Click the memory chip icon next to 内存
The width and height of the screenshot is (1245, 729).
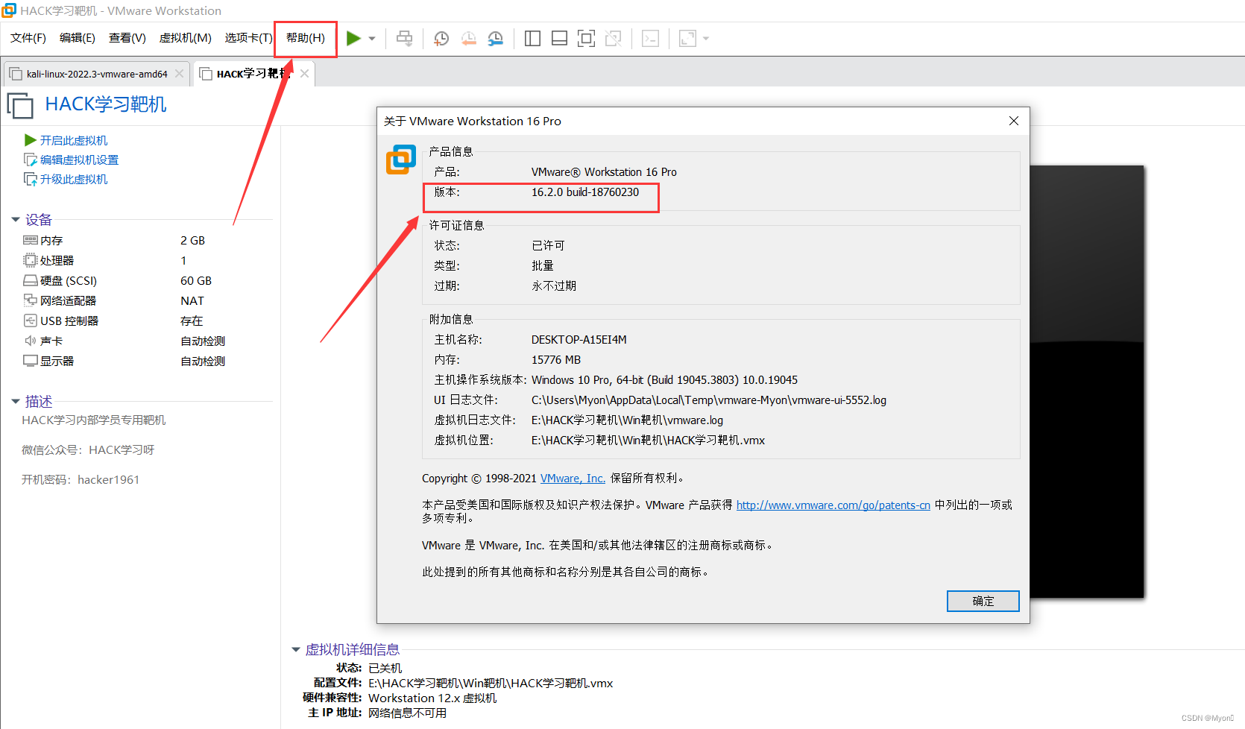31,240
